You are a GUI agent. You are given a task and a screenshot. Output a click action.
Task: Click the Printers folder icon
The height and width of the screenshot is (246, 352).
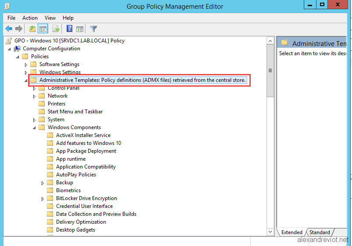click(42, 104)
